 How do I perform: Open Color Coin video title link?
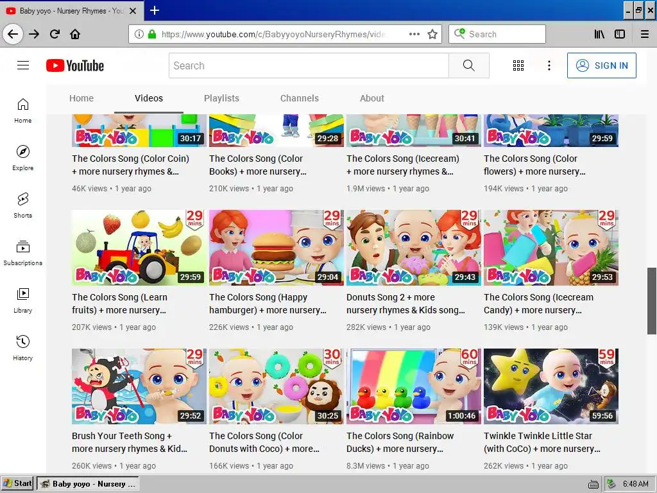(x=130, y=165)
